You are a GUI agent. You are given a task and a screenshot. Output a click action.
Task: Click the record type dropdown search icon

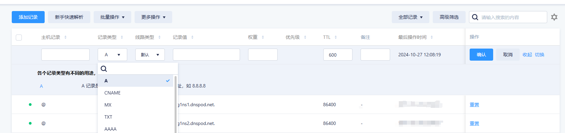coord(104,69)
